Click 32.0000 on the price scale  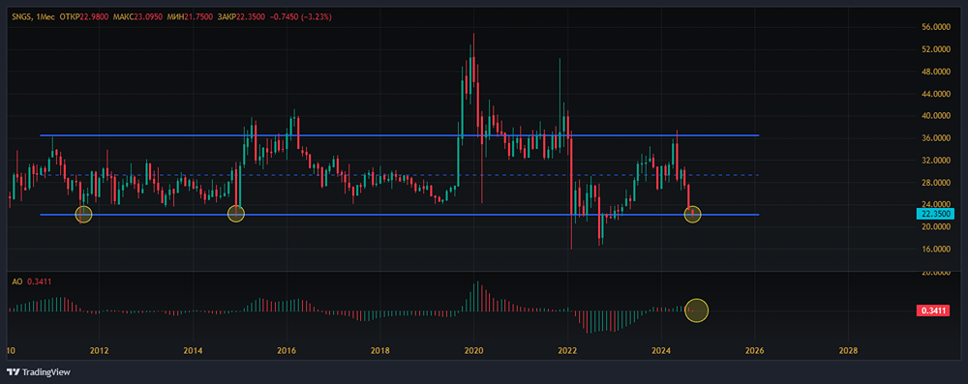click(935, 161)
